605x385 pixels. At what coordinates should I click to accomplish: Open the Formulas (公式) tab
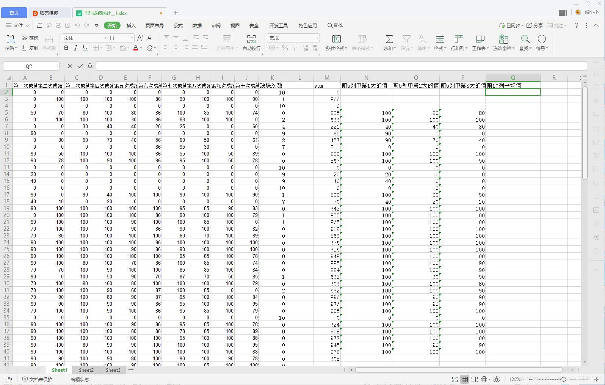click(x=178, y=25)
